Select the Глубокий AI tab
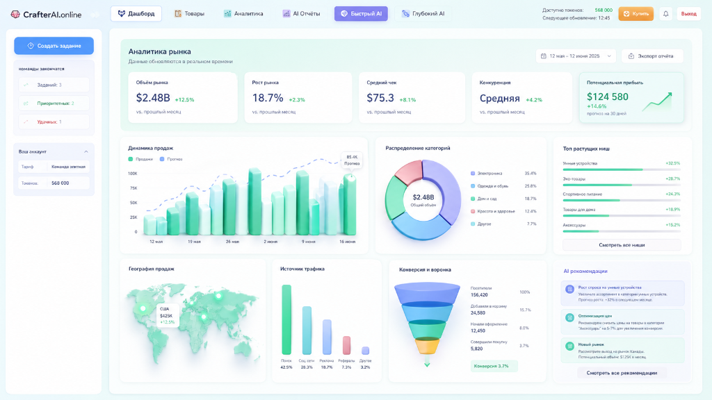This screenshot has height=400, width=712. pyautogui.click(x=423, y=14)
